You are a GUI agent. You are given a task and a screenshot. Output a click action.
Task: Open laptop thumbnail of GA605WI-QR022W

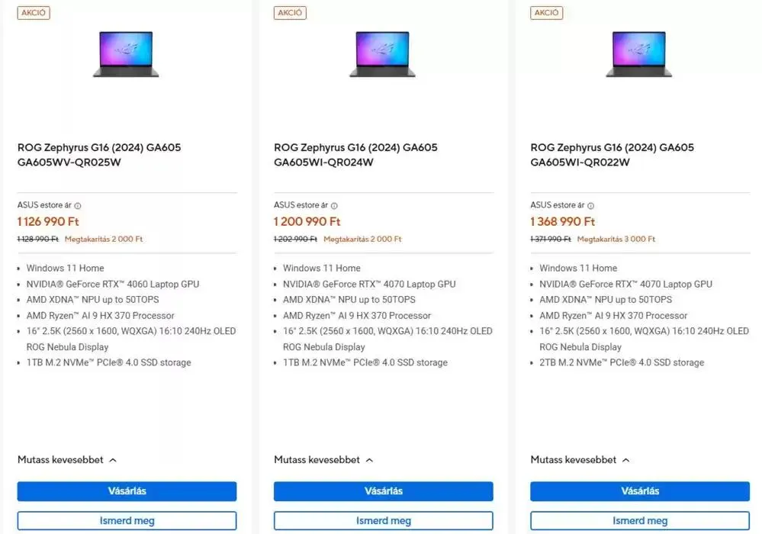click(638, 54)
